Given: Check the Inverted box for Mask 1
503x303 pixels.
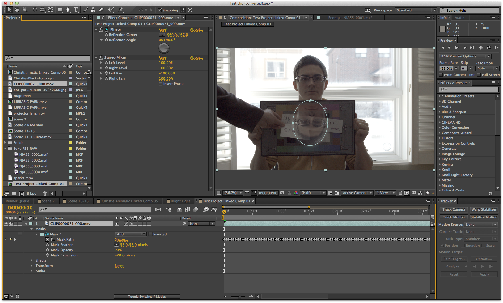Looking at the screenshot, I should pyautogui.click(x=150, y=234).
